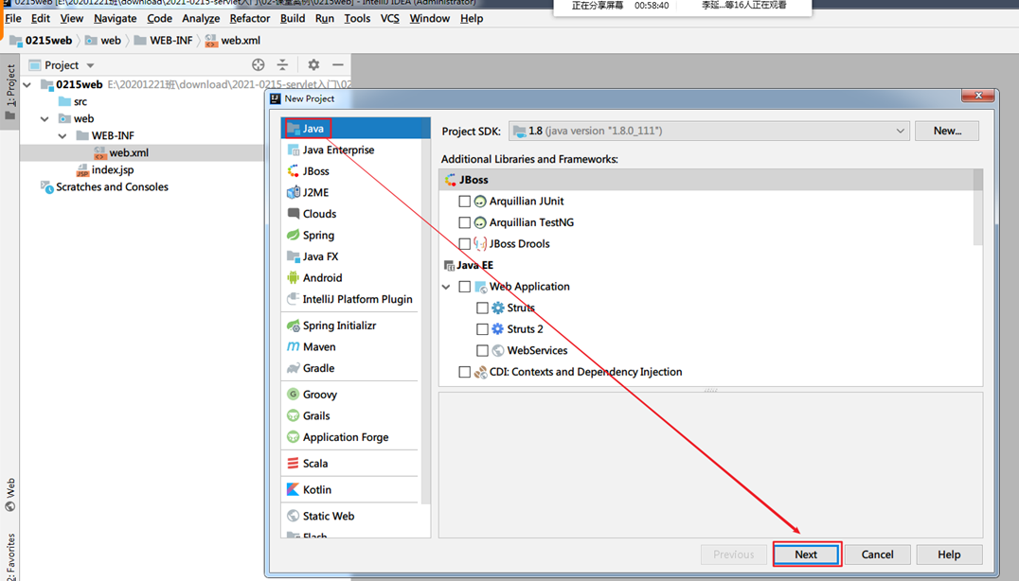Open the Project view dropdown arrow
Viewport: 1019px width, 581px height.
tap(90, 65)
